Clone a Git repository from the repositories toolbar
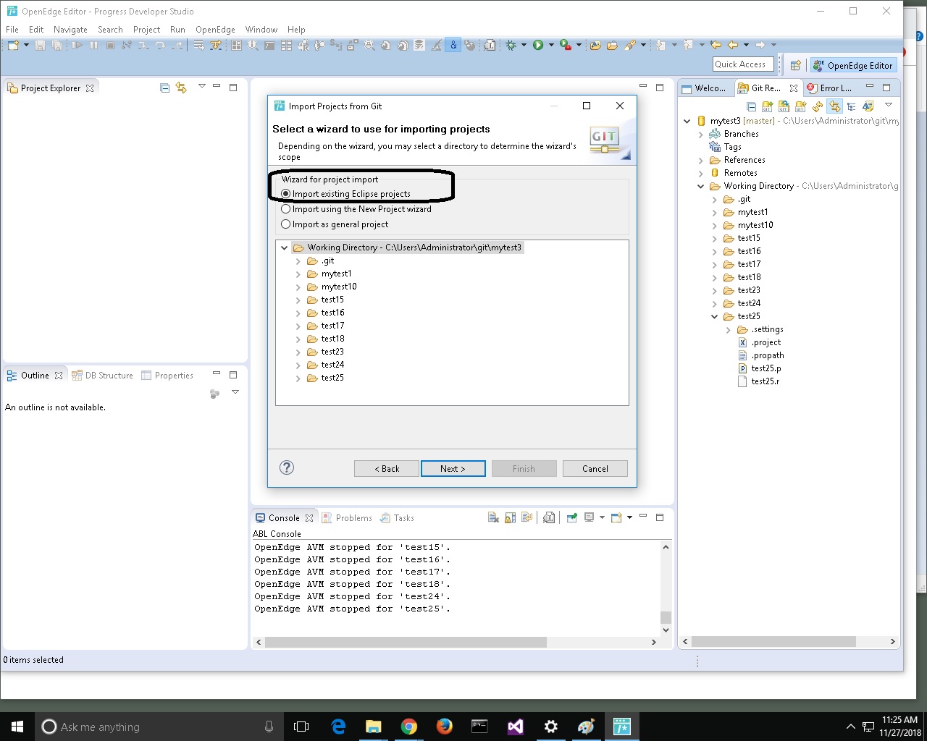 point(783,106)
